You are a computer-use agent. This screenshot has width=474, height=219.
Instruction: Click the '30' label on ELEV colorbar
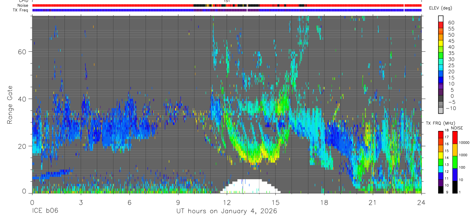[x=451, y=59]
